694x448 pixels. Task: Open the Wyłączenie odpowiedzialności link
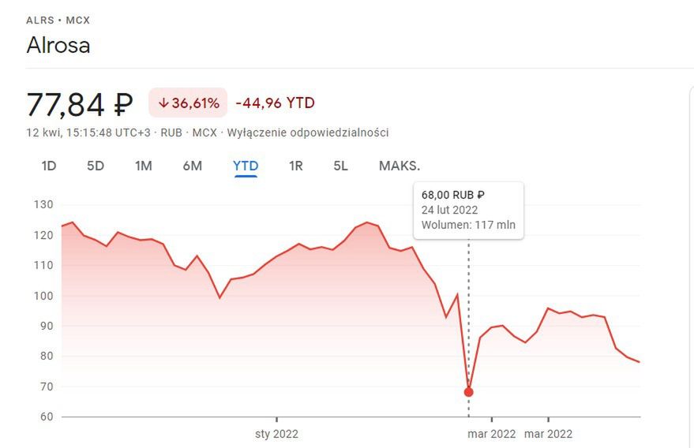[308, 133]
